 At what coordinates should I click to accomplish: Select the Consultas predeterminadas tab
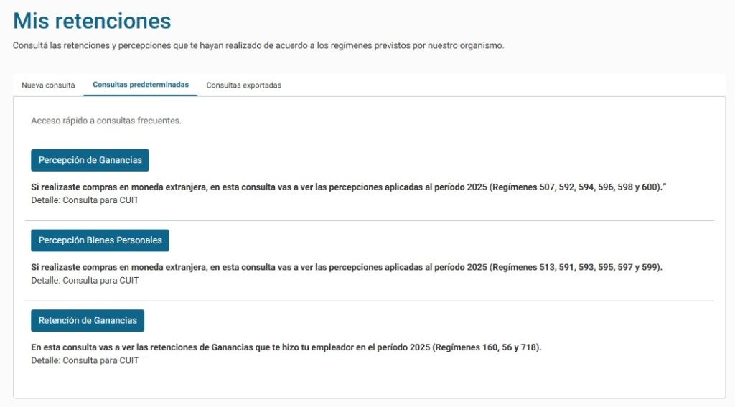(x=141, y=85)
